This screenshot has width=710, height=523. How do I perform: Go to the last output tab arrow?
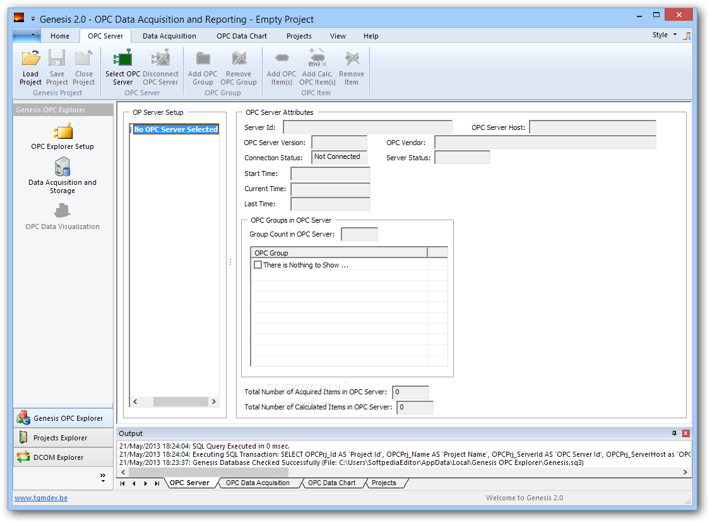click(157, 484)
